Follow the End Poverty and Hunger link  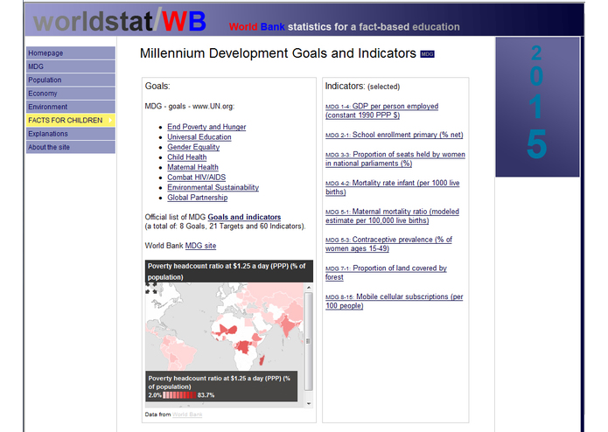206,127
